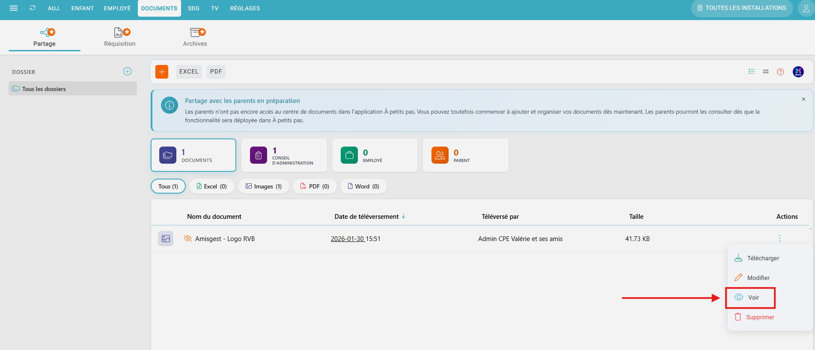This screenshot has height=350, width=815.
Task: Filter by Images file type
Action: pyautogui.click(x=264, y=186)
